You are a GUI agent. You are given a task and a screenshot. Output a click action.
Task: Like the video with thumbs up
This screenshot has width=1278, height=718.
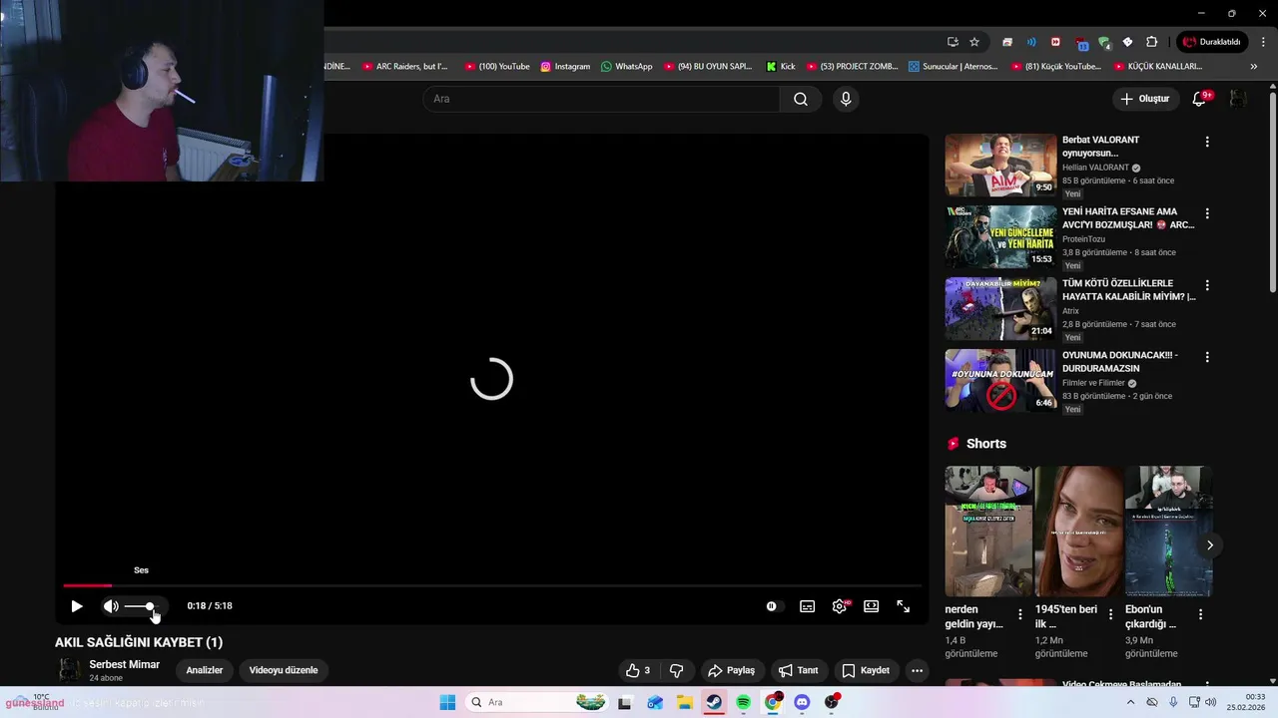638,670
